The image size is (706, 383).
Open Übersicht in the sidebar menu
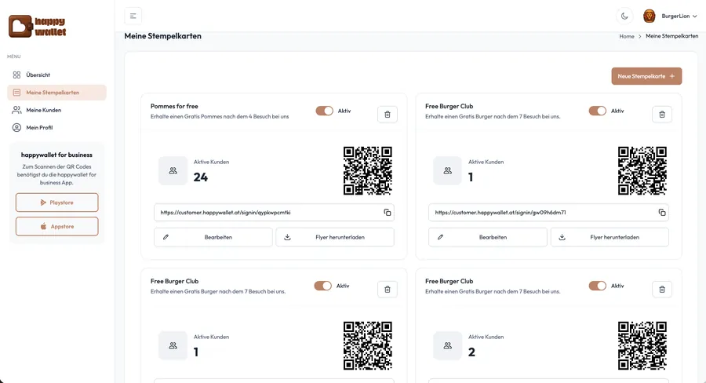56,75
